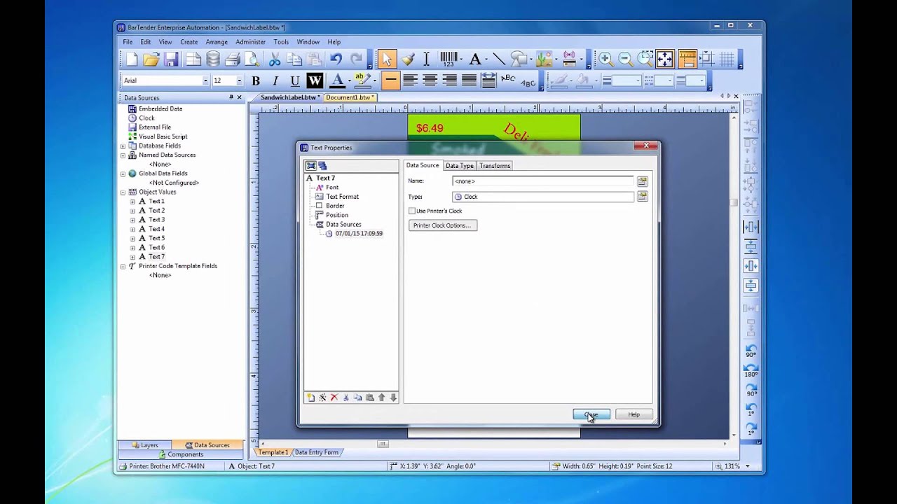Click the Printer Clock Options button

442,225
